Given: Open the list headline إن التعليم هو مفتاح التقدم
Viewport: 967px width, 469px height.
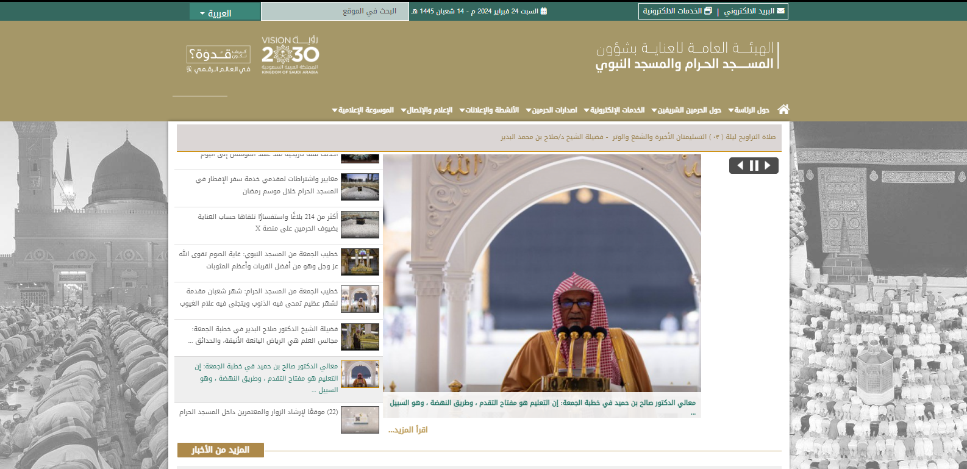Looking at the screenshot, I should tap(266, 378).
